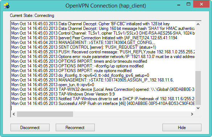The height and width of the screenshot is (137, 212).
Task: Place cursor on the empty last log line
Action: tap(103, 108)
